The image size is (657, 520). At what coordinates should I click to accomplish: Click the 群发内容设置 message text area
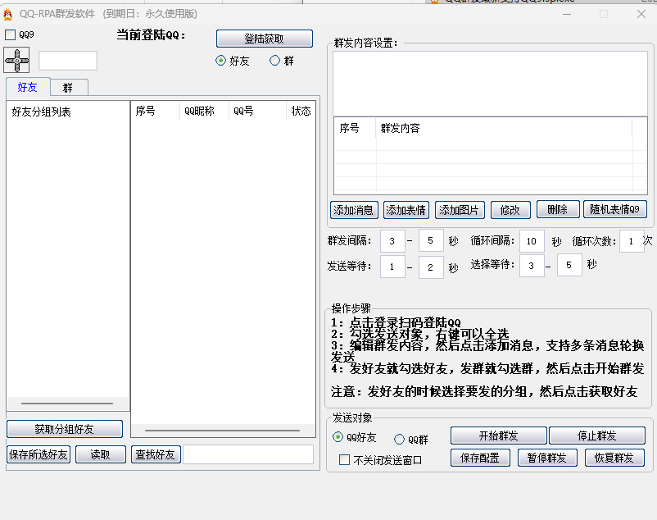[x=490, y=84]
